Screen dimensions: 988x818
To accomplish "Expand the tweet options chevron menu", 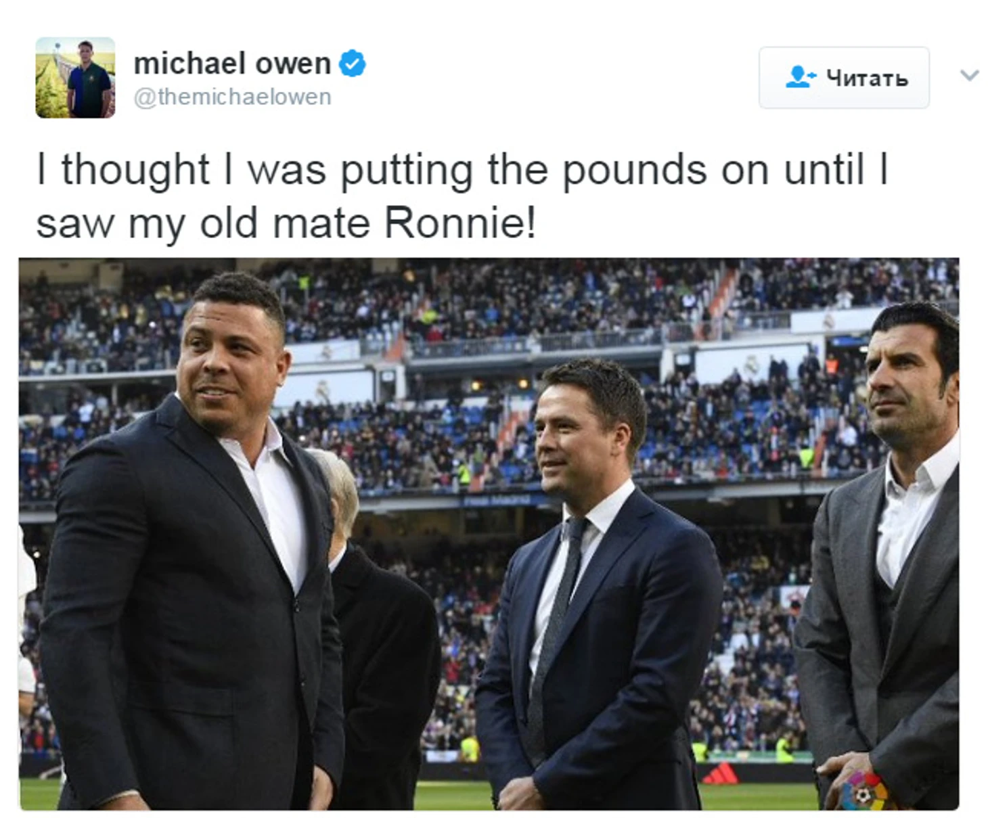I will point(970,75).
